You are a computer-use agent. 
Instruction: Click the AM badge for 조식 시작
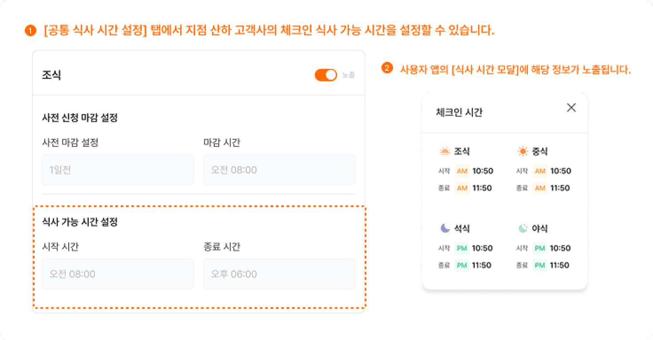coord(462,171)
